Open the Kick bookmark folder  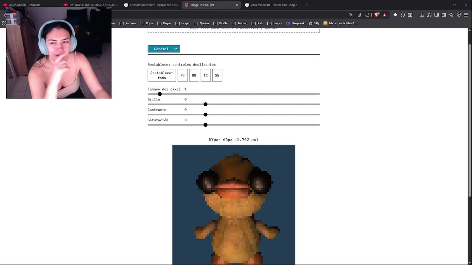[x=257, y=23]
